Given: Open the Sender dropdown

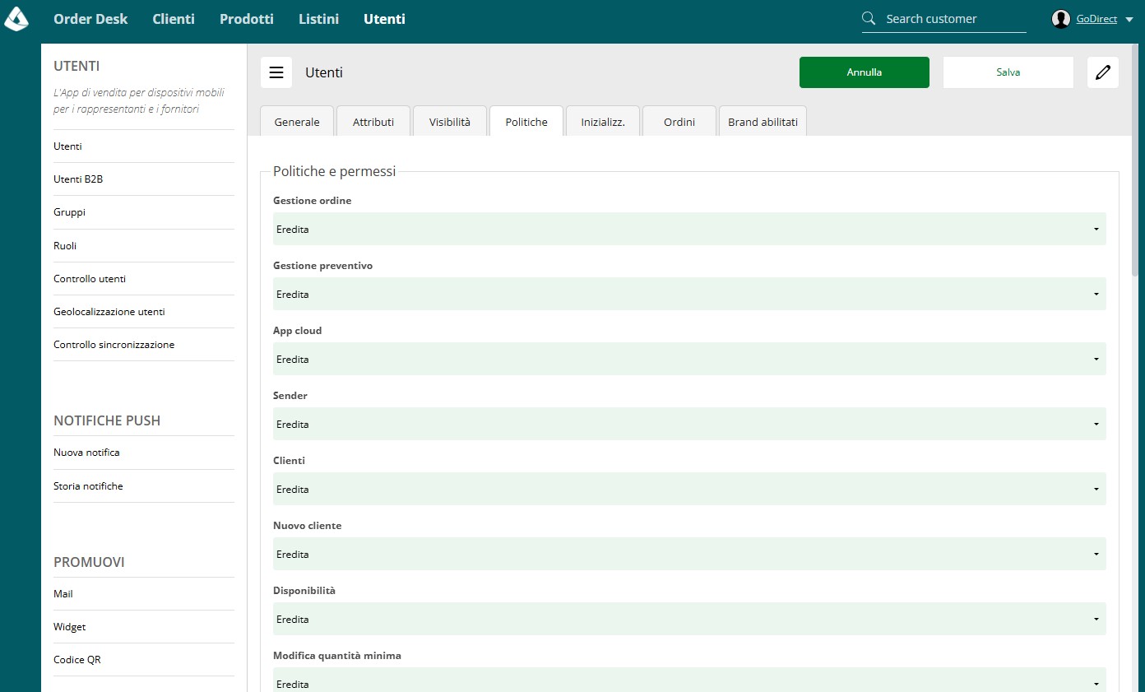Looking at the screenshot, I should pyautogui.click(x=689, y=424).
